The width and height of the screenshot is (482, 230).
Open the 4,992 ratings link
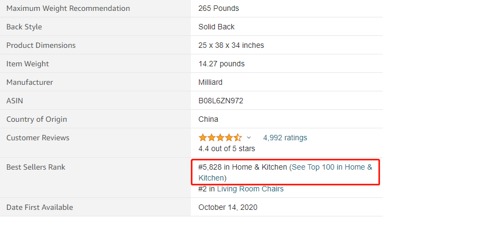285,138
